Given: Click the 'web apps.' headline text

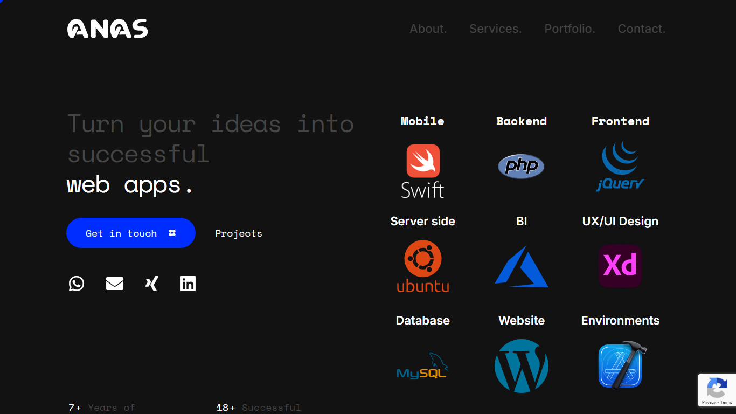Looking at the screenshot, I should pyautogui.click(x=130, y=185).
